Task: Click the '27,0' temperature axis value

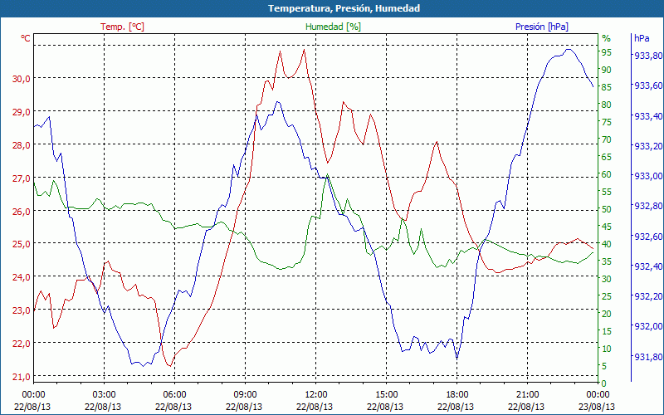Action: [x=21, y=178]
